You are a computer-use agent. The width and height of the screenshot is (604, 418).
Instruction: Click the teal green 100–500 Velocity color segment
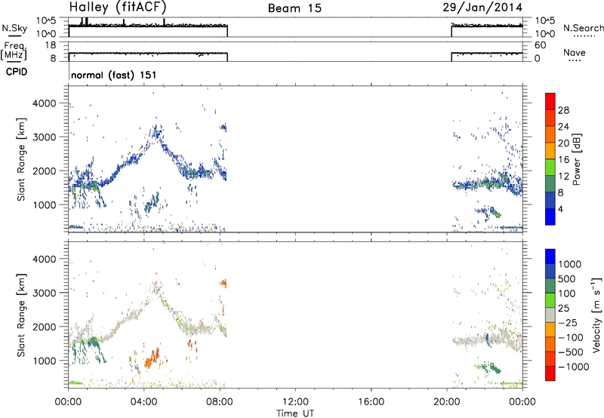coord(550,286)
